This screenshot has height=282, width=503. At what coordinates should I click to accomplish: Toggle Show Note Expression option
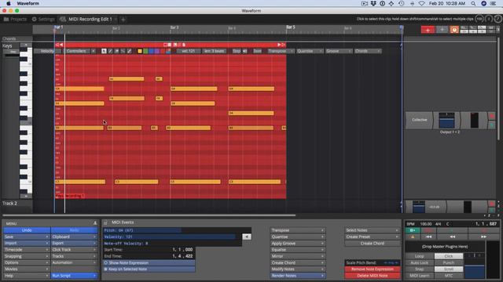[x=149, y=263]
